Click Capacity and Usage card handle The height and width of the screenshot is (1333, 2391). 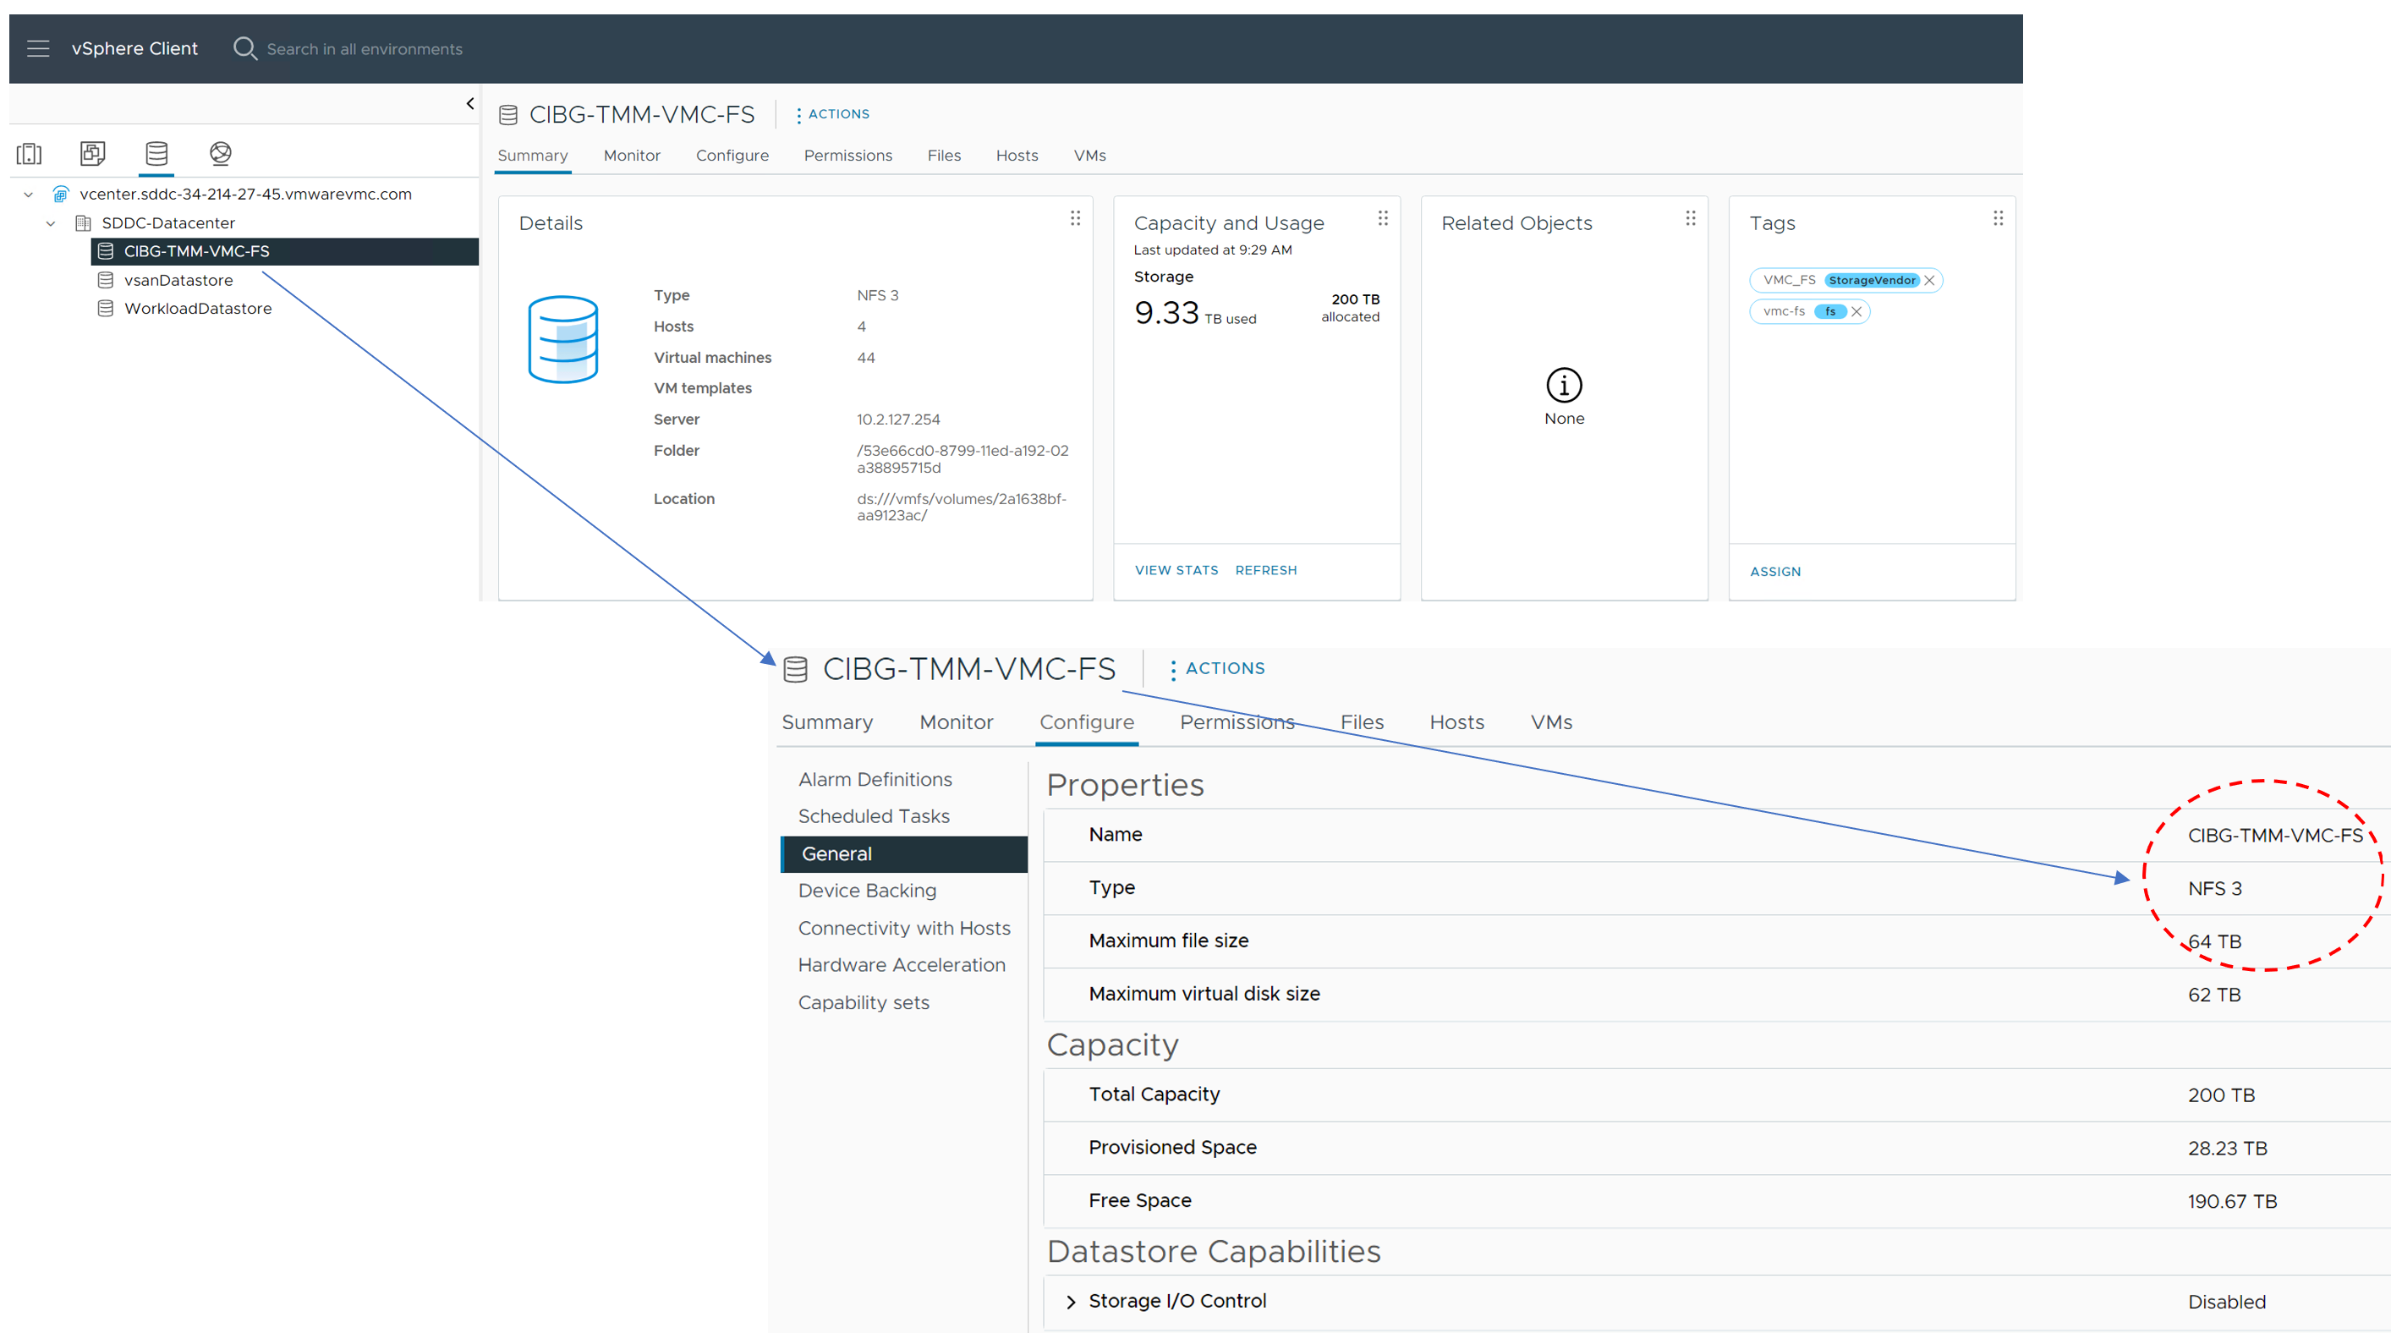[1382, 218]
